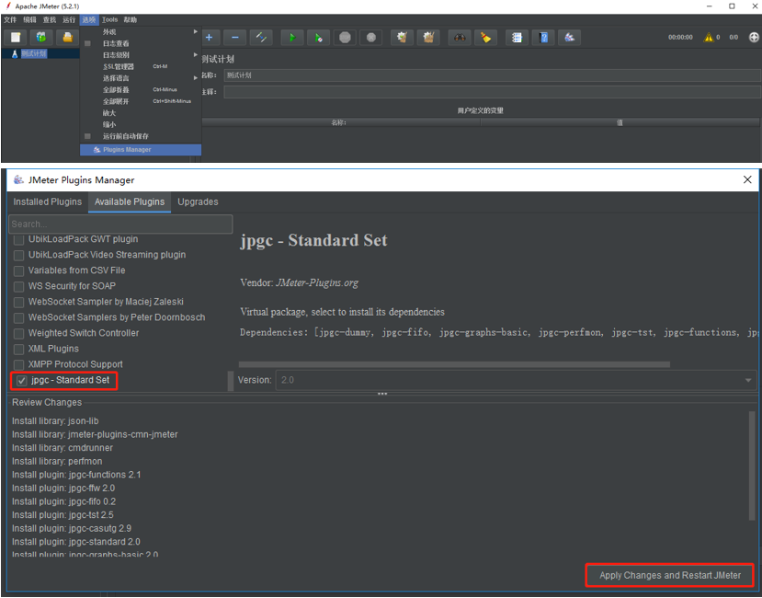Open the Tools menu
Screen dimensions: 762x598
click(109, 19)
